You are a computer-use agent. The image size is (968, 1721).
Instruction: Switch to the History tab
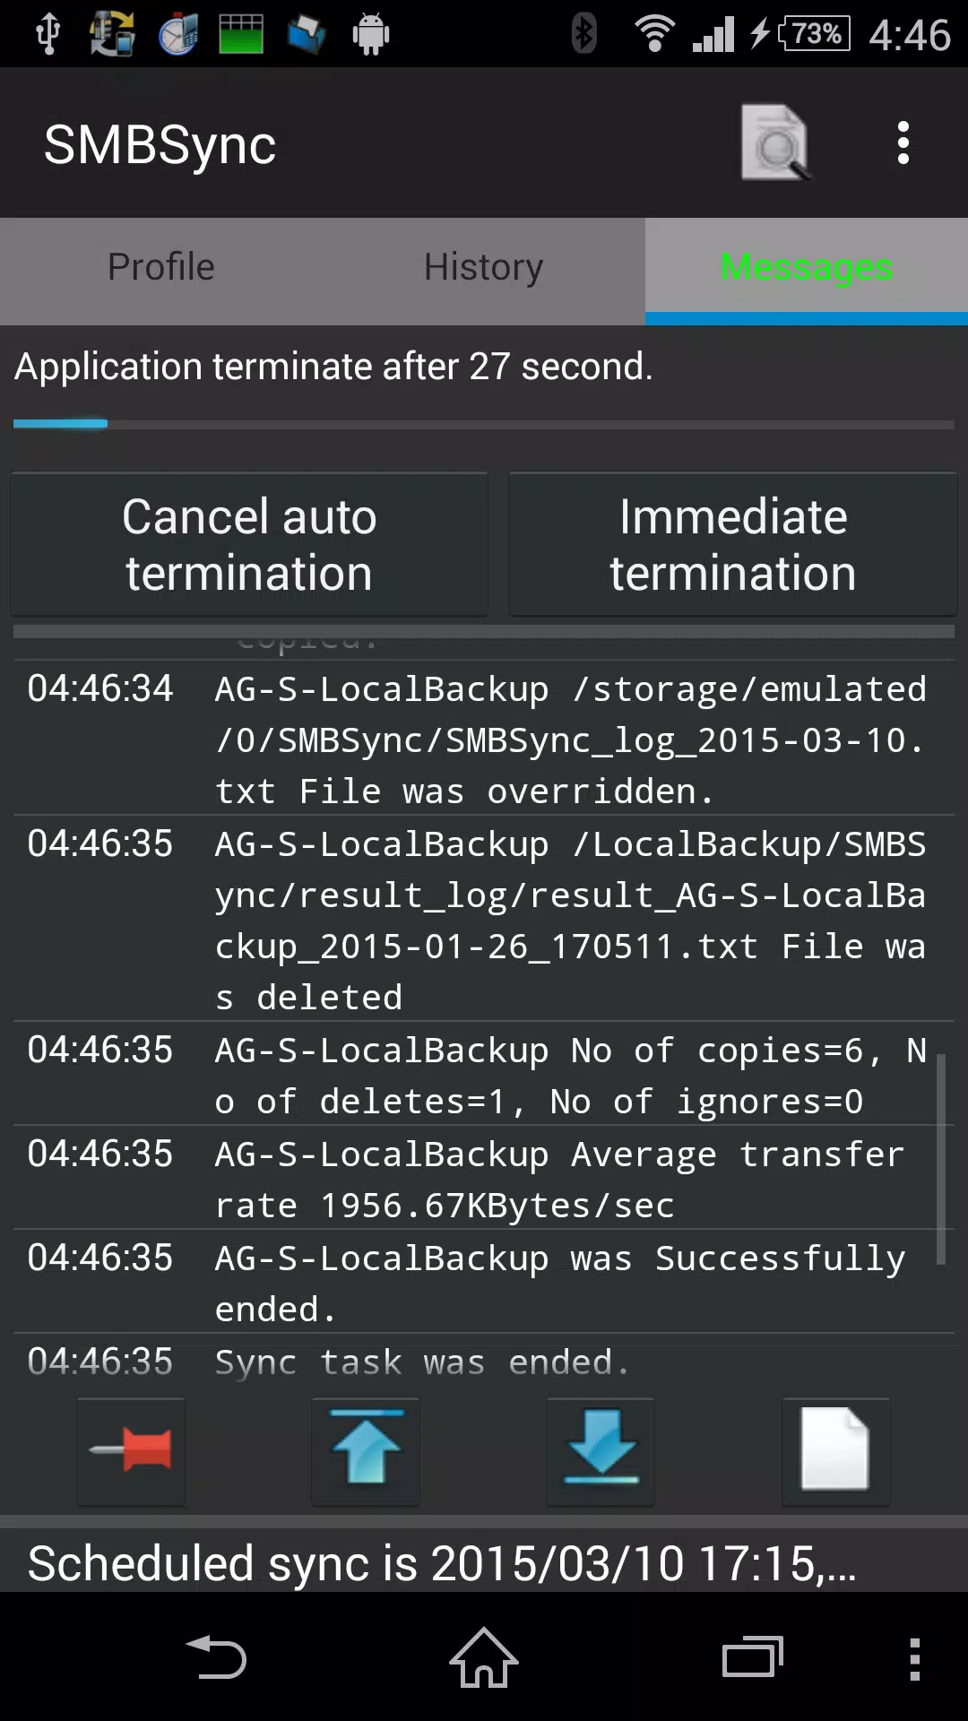(484, 267)
